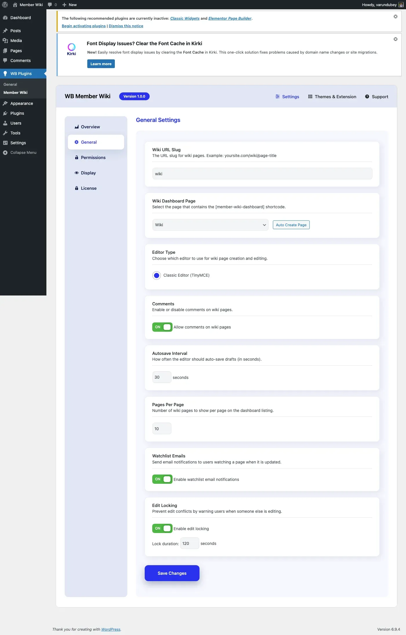Click the Users icon in sidebar
This screenshot has width=406, height=635.
point(5,123)
